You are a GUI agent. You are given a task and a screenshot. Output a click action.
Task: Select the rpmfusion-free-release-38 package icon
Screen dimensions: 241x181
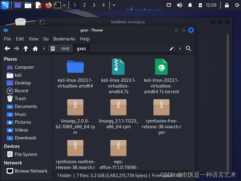point(161,107)
